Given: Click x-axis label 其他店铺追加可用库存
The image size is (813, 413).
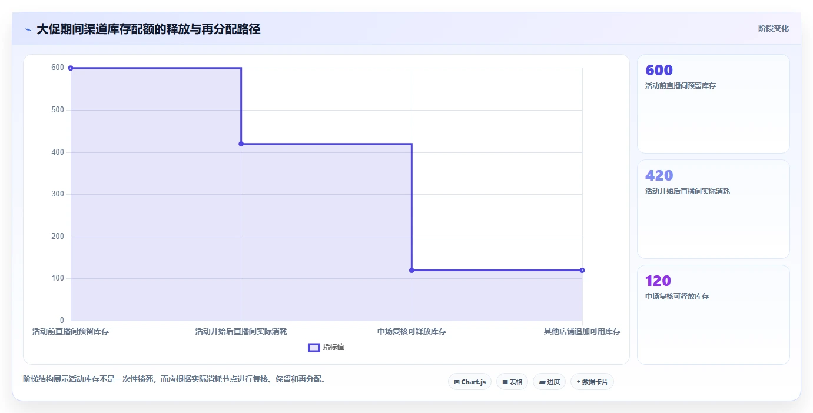Looking at the screenshot, I should coord(582,332).
